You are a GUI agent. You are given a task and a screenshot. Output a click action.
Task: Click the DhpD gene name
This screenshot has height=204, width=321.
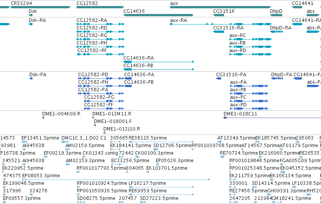[x=276, y=11]
